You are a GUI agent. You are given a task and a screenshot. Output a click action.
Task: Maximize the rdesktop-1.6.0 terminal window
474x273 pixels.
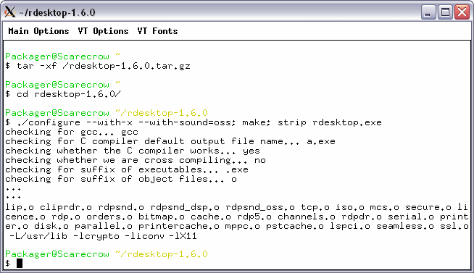click(445, 12)
